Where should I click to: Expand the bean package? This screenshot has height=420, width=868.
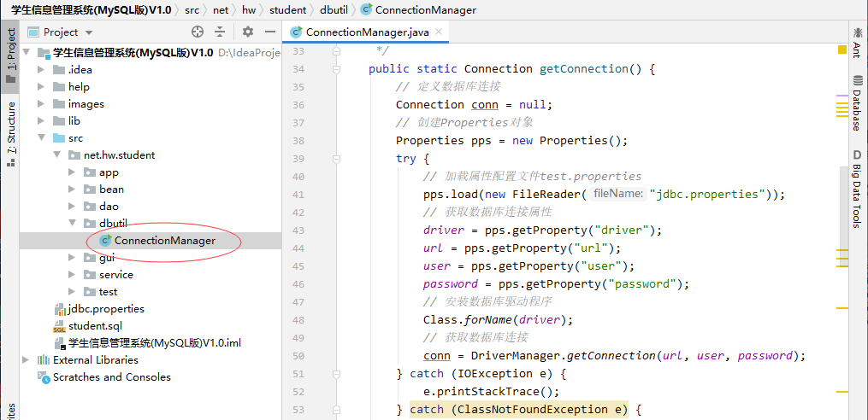click(72, 189)
